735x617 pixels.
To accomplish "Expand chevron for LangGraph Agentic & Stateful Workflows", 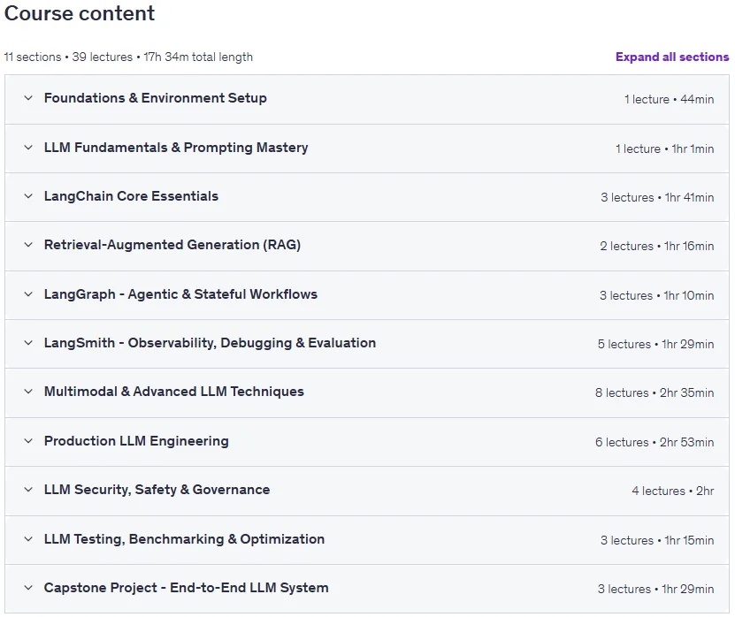I will point(28,294).
